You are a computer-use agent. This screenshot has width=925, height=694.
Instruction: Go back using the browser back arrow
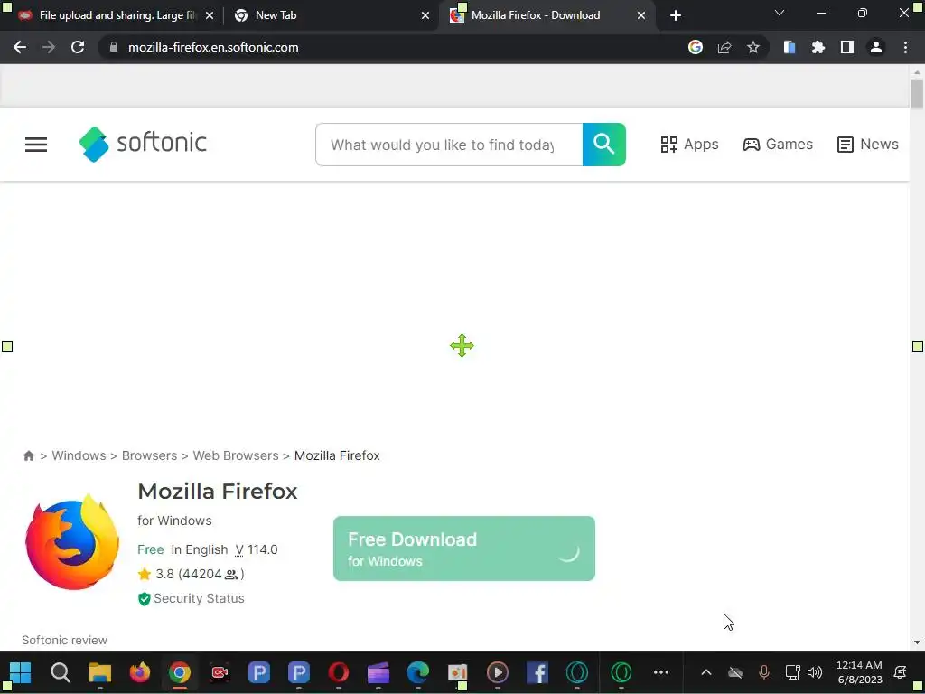click(20, 47)
